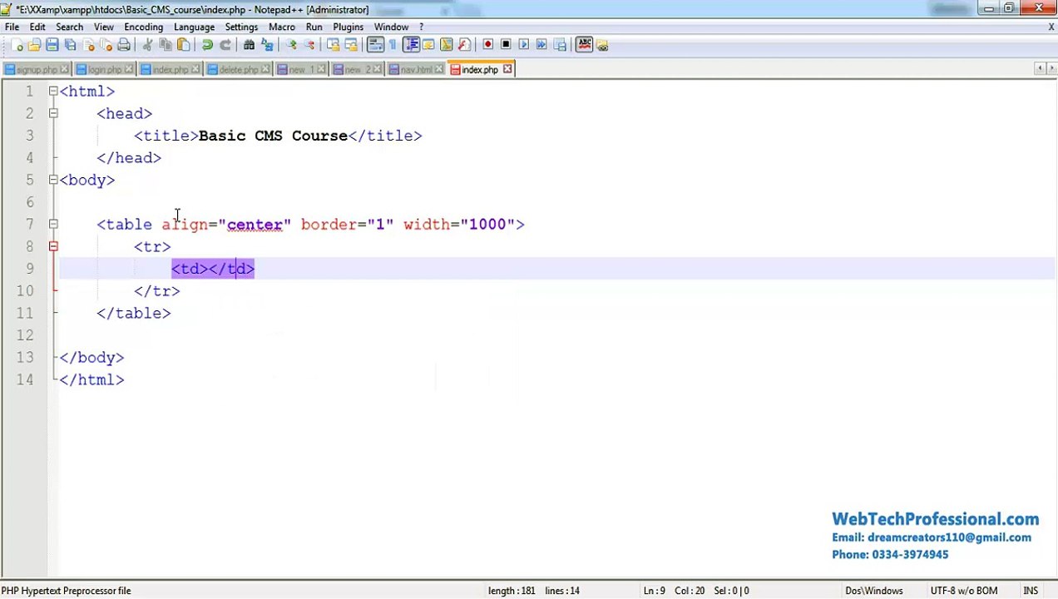Click the X next to menu bar
The image size is (1058, 599).
1051,27
